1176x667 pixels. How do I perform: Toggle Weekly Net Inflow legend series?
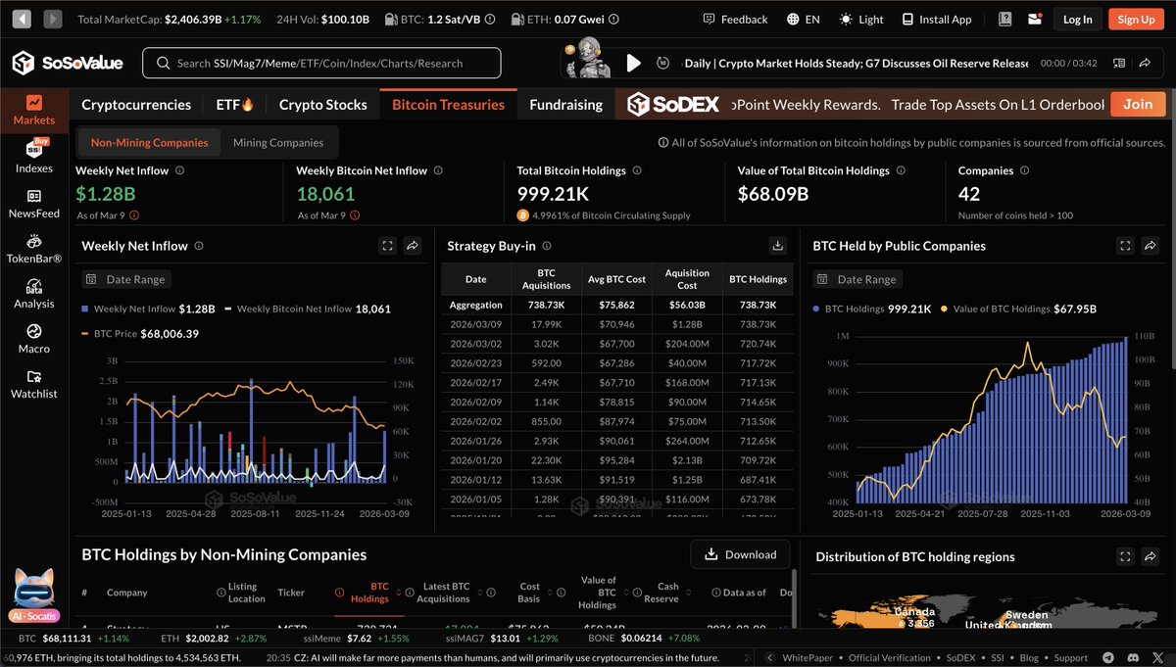click(148, 309)
